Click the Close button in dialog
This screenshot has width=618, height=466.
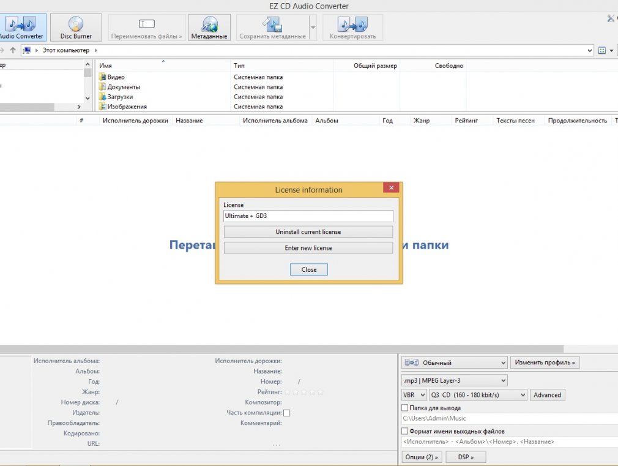(308, 269)
